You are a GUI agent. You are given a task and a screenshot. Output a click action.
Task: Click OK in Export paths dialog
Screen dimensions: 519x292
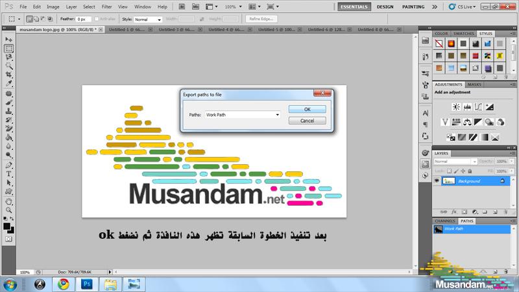[x=307, y=109]
